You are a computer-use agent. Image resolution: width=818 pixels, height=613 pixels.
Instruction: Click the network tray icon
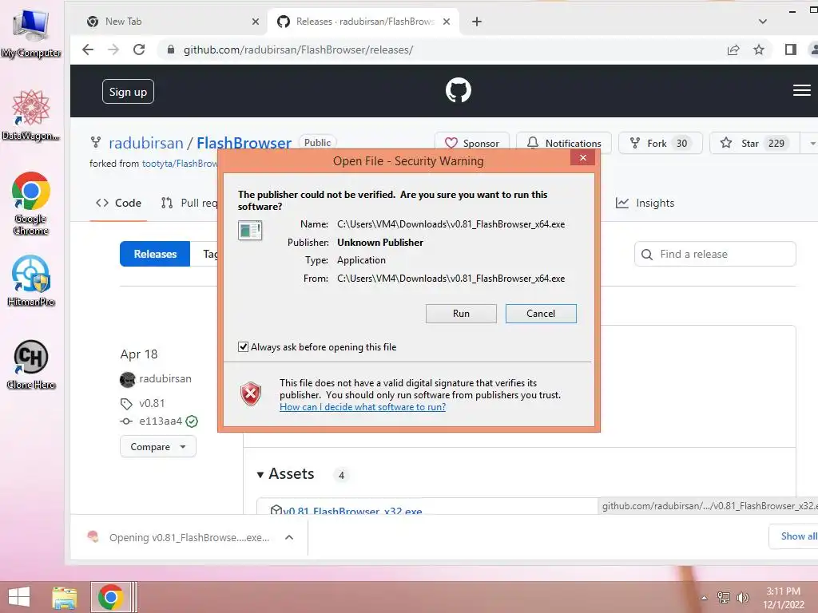click(723, 597)
